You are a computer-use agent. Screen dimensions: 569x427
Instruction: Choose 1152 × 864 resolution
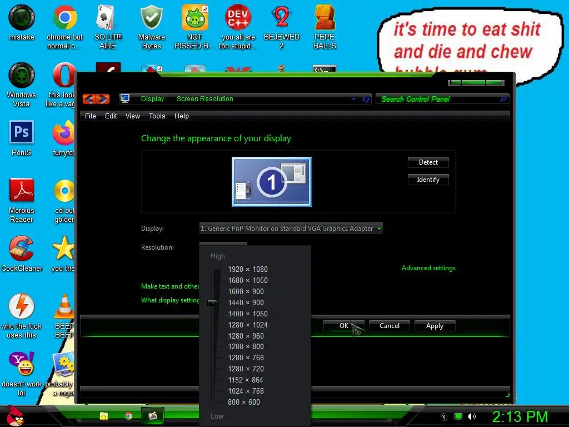click(246, 380)
